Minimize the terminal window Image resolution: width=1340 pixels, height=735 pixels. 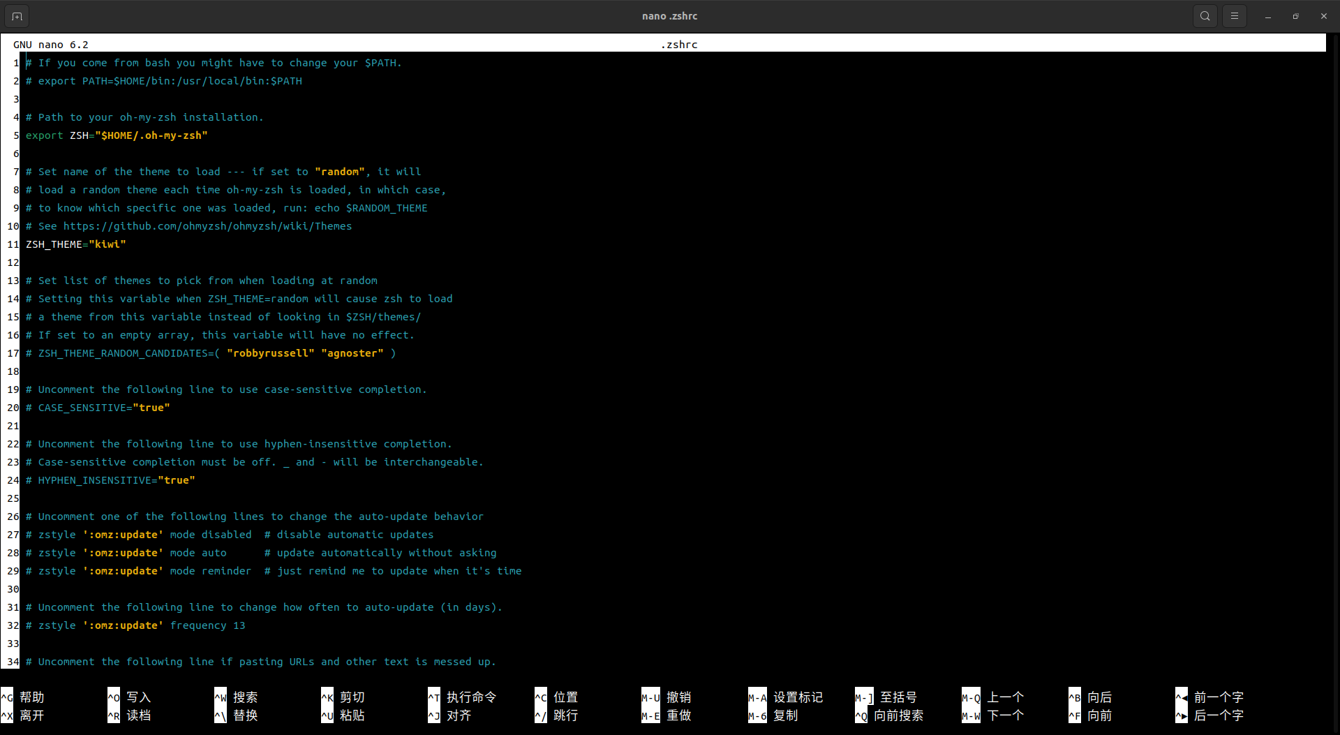(x=1268, y=16)
